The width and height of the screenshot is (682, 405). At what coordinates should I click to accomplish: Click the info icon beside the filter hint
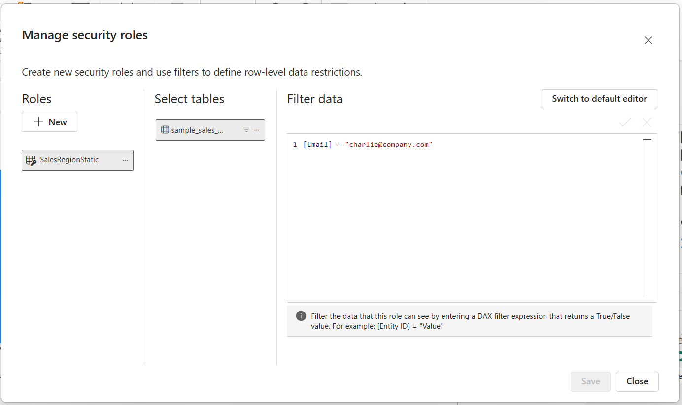301,316
